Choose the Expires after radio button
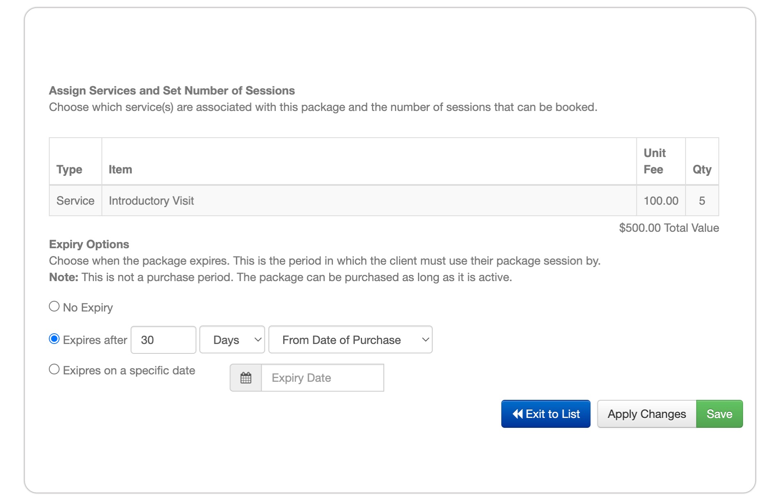The image size is (780, 503). [x=54, y=339]
